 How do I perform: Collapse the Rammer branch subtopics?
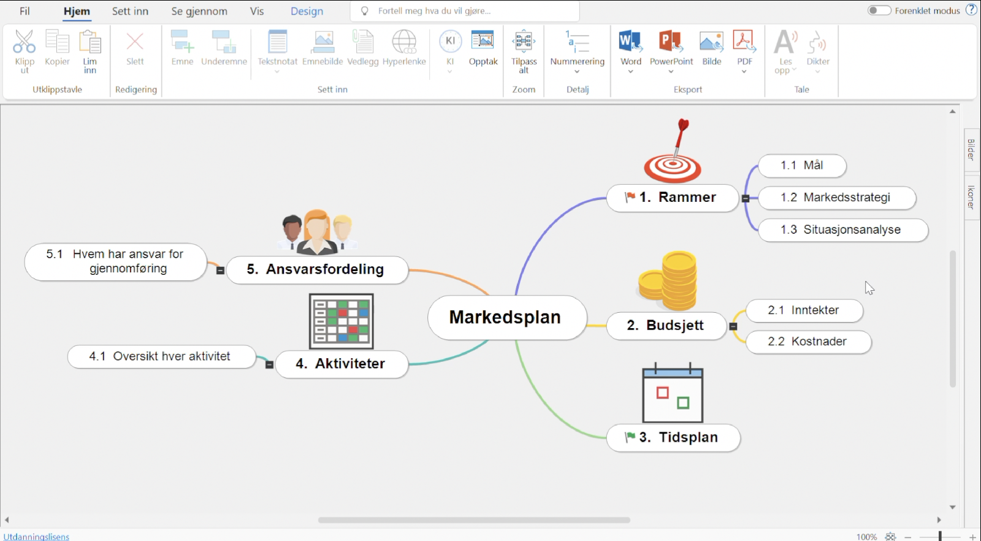pos(746,198)
